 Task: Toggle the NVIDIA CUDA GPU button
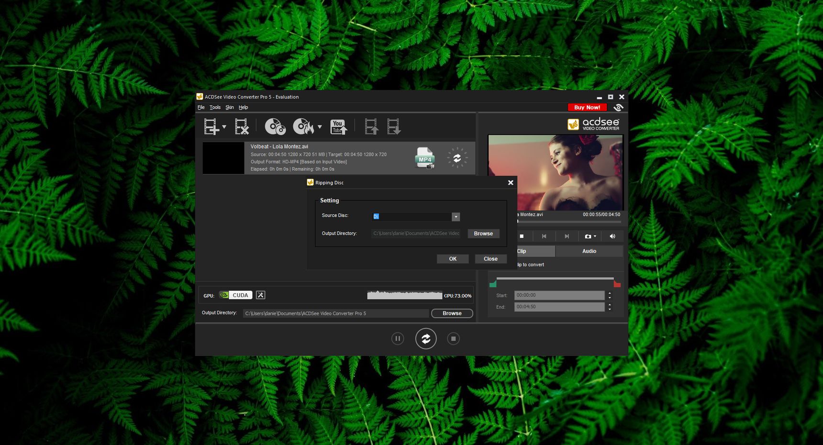[x=235, y=295]
